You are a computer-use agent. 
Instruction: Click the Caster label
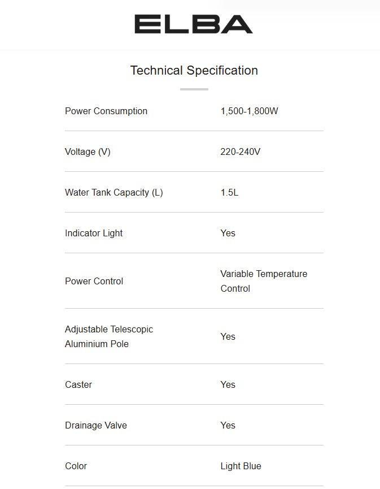coord(78,385)
